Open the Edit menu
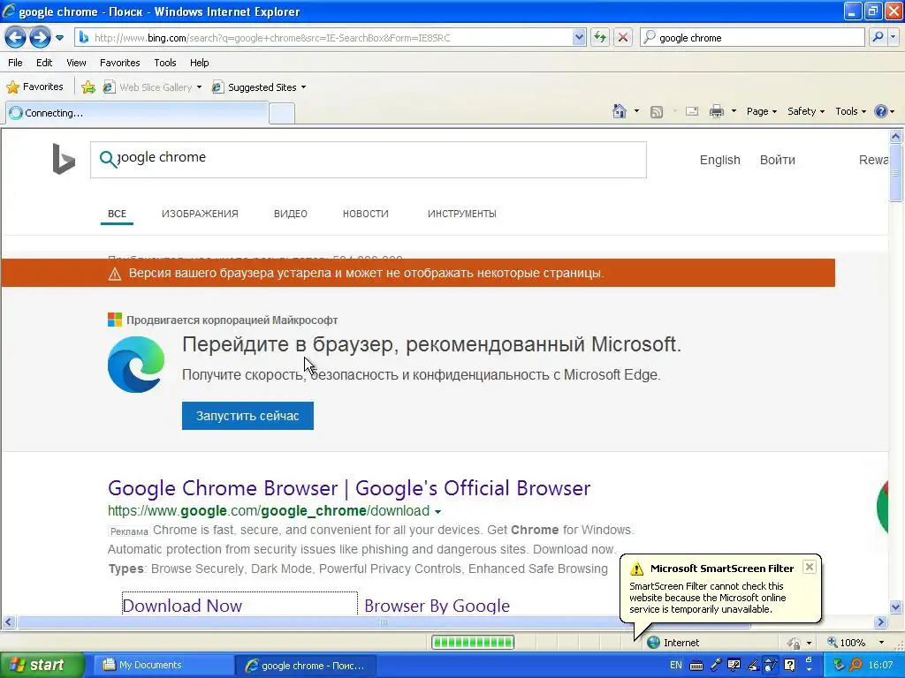The width and height of the screenshot is (905, 678). 44,63
